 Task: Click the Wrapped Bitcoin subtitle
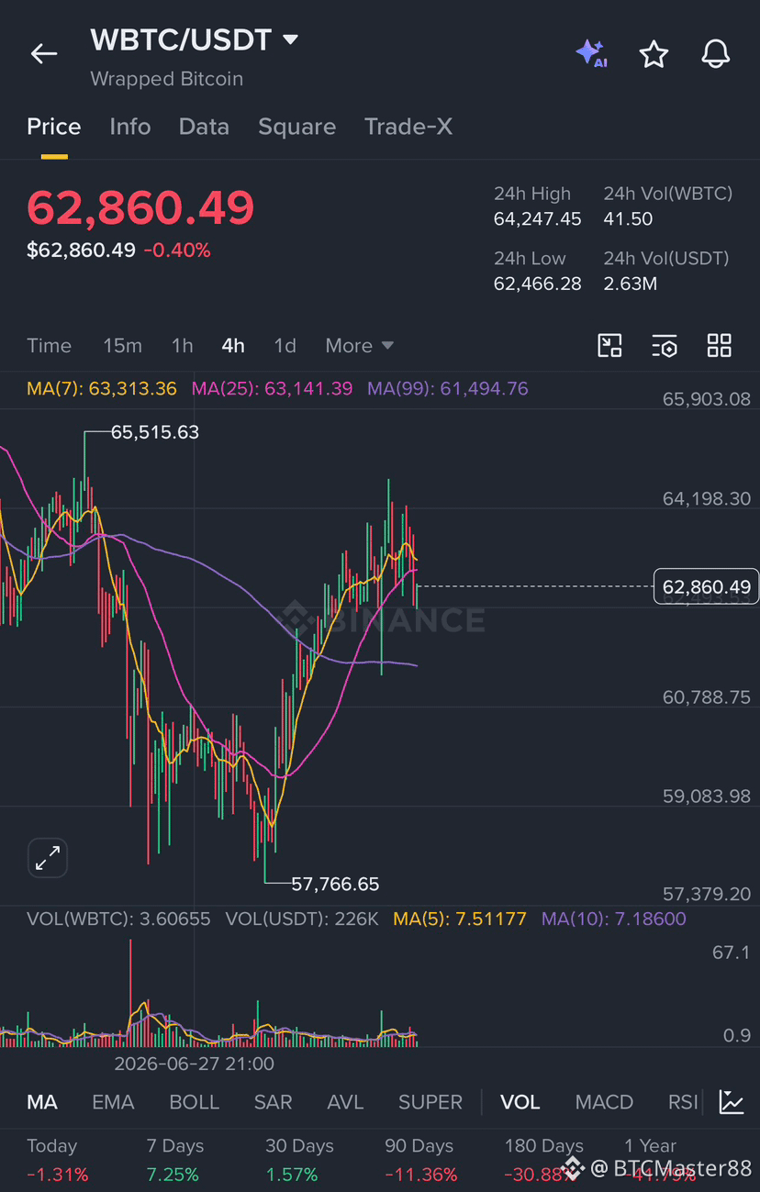[x=167, y=80]
